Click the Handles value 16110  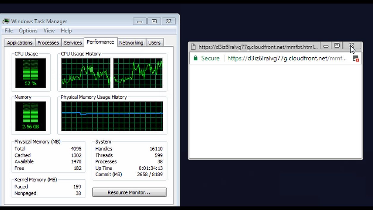pos(156,149)
